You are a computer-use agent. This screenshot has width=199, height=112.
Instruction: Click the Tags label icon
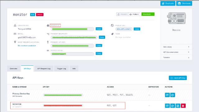[x=112, y=34]
